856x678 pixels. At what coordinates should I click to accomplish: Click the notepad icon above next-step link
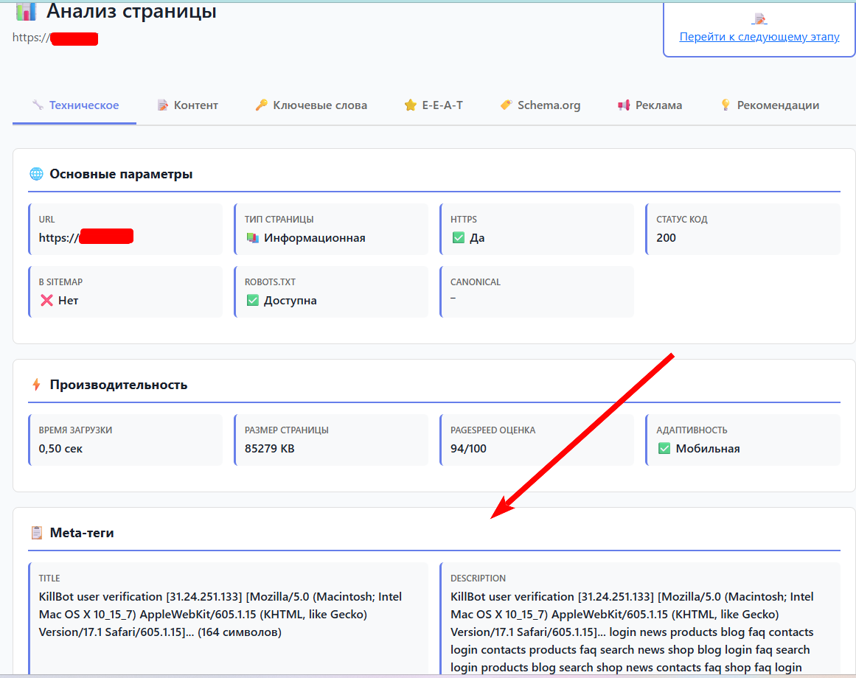(x=759, y=19)
